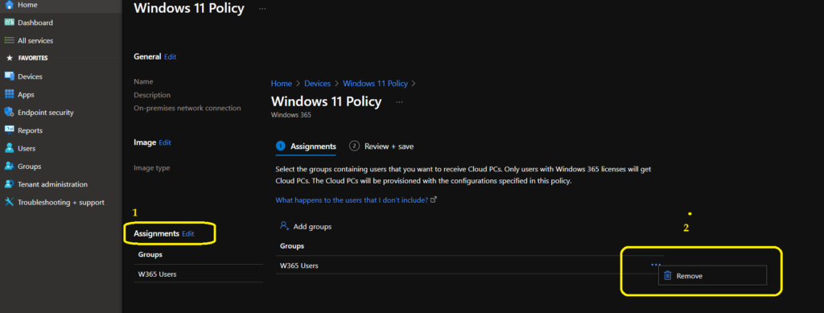Click Groups heading in left summary
This screenshot has width=824, height=313.
[150, 254]
